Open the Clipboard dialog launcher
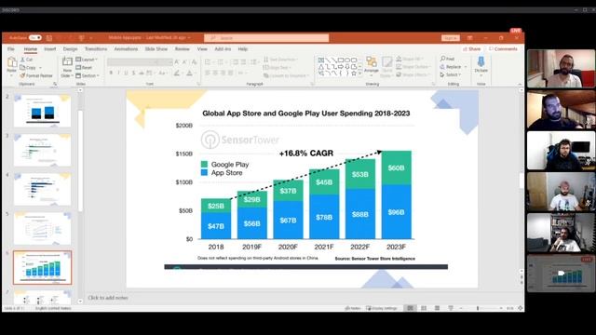 pos(55,84)
